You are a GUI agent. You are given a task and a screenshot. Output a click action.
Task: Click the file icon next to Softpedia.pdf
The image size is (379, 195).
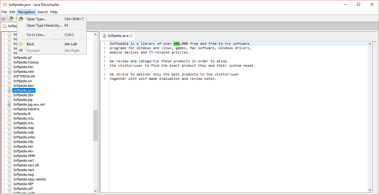(9, 189)
